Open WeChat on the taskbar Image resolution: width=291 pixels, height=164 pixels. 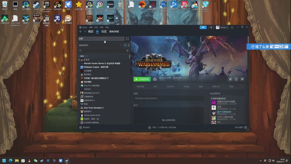(x=35, y=161)
